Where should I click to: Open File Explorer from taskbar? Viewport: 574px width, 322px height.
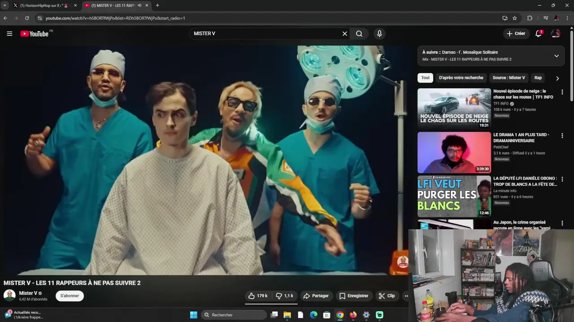pos(287,315)
